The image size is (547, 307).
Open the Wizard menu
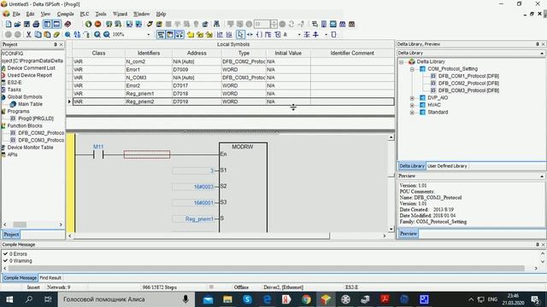point(120,14)
